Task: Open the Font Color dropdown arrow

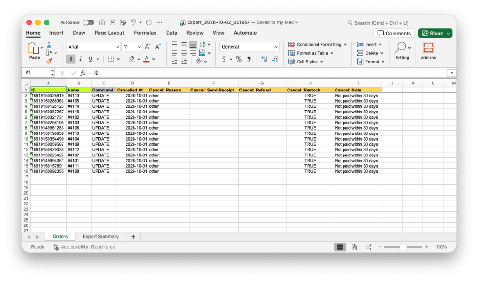Action: tap(153, 59)
